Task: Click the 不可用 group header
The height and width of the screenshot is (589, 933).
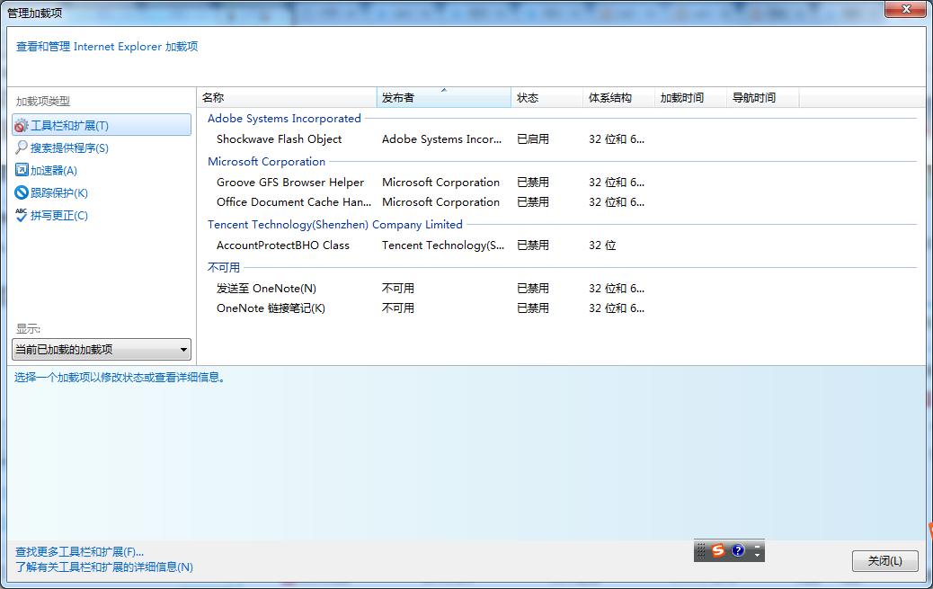Action: [x=224, y=267]
